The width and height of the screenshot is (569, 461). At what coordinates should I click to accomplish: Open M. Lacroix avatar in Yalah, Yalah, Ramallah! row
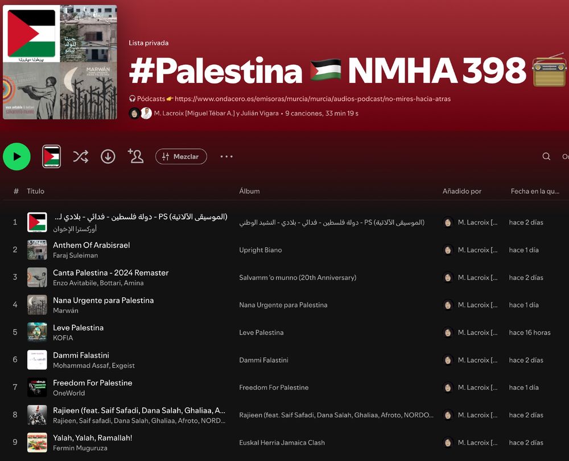[448, 442]
